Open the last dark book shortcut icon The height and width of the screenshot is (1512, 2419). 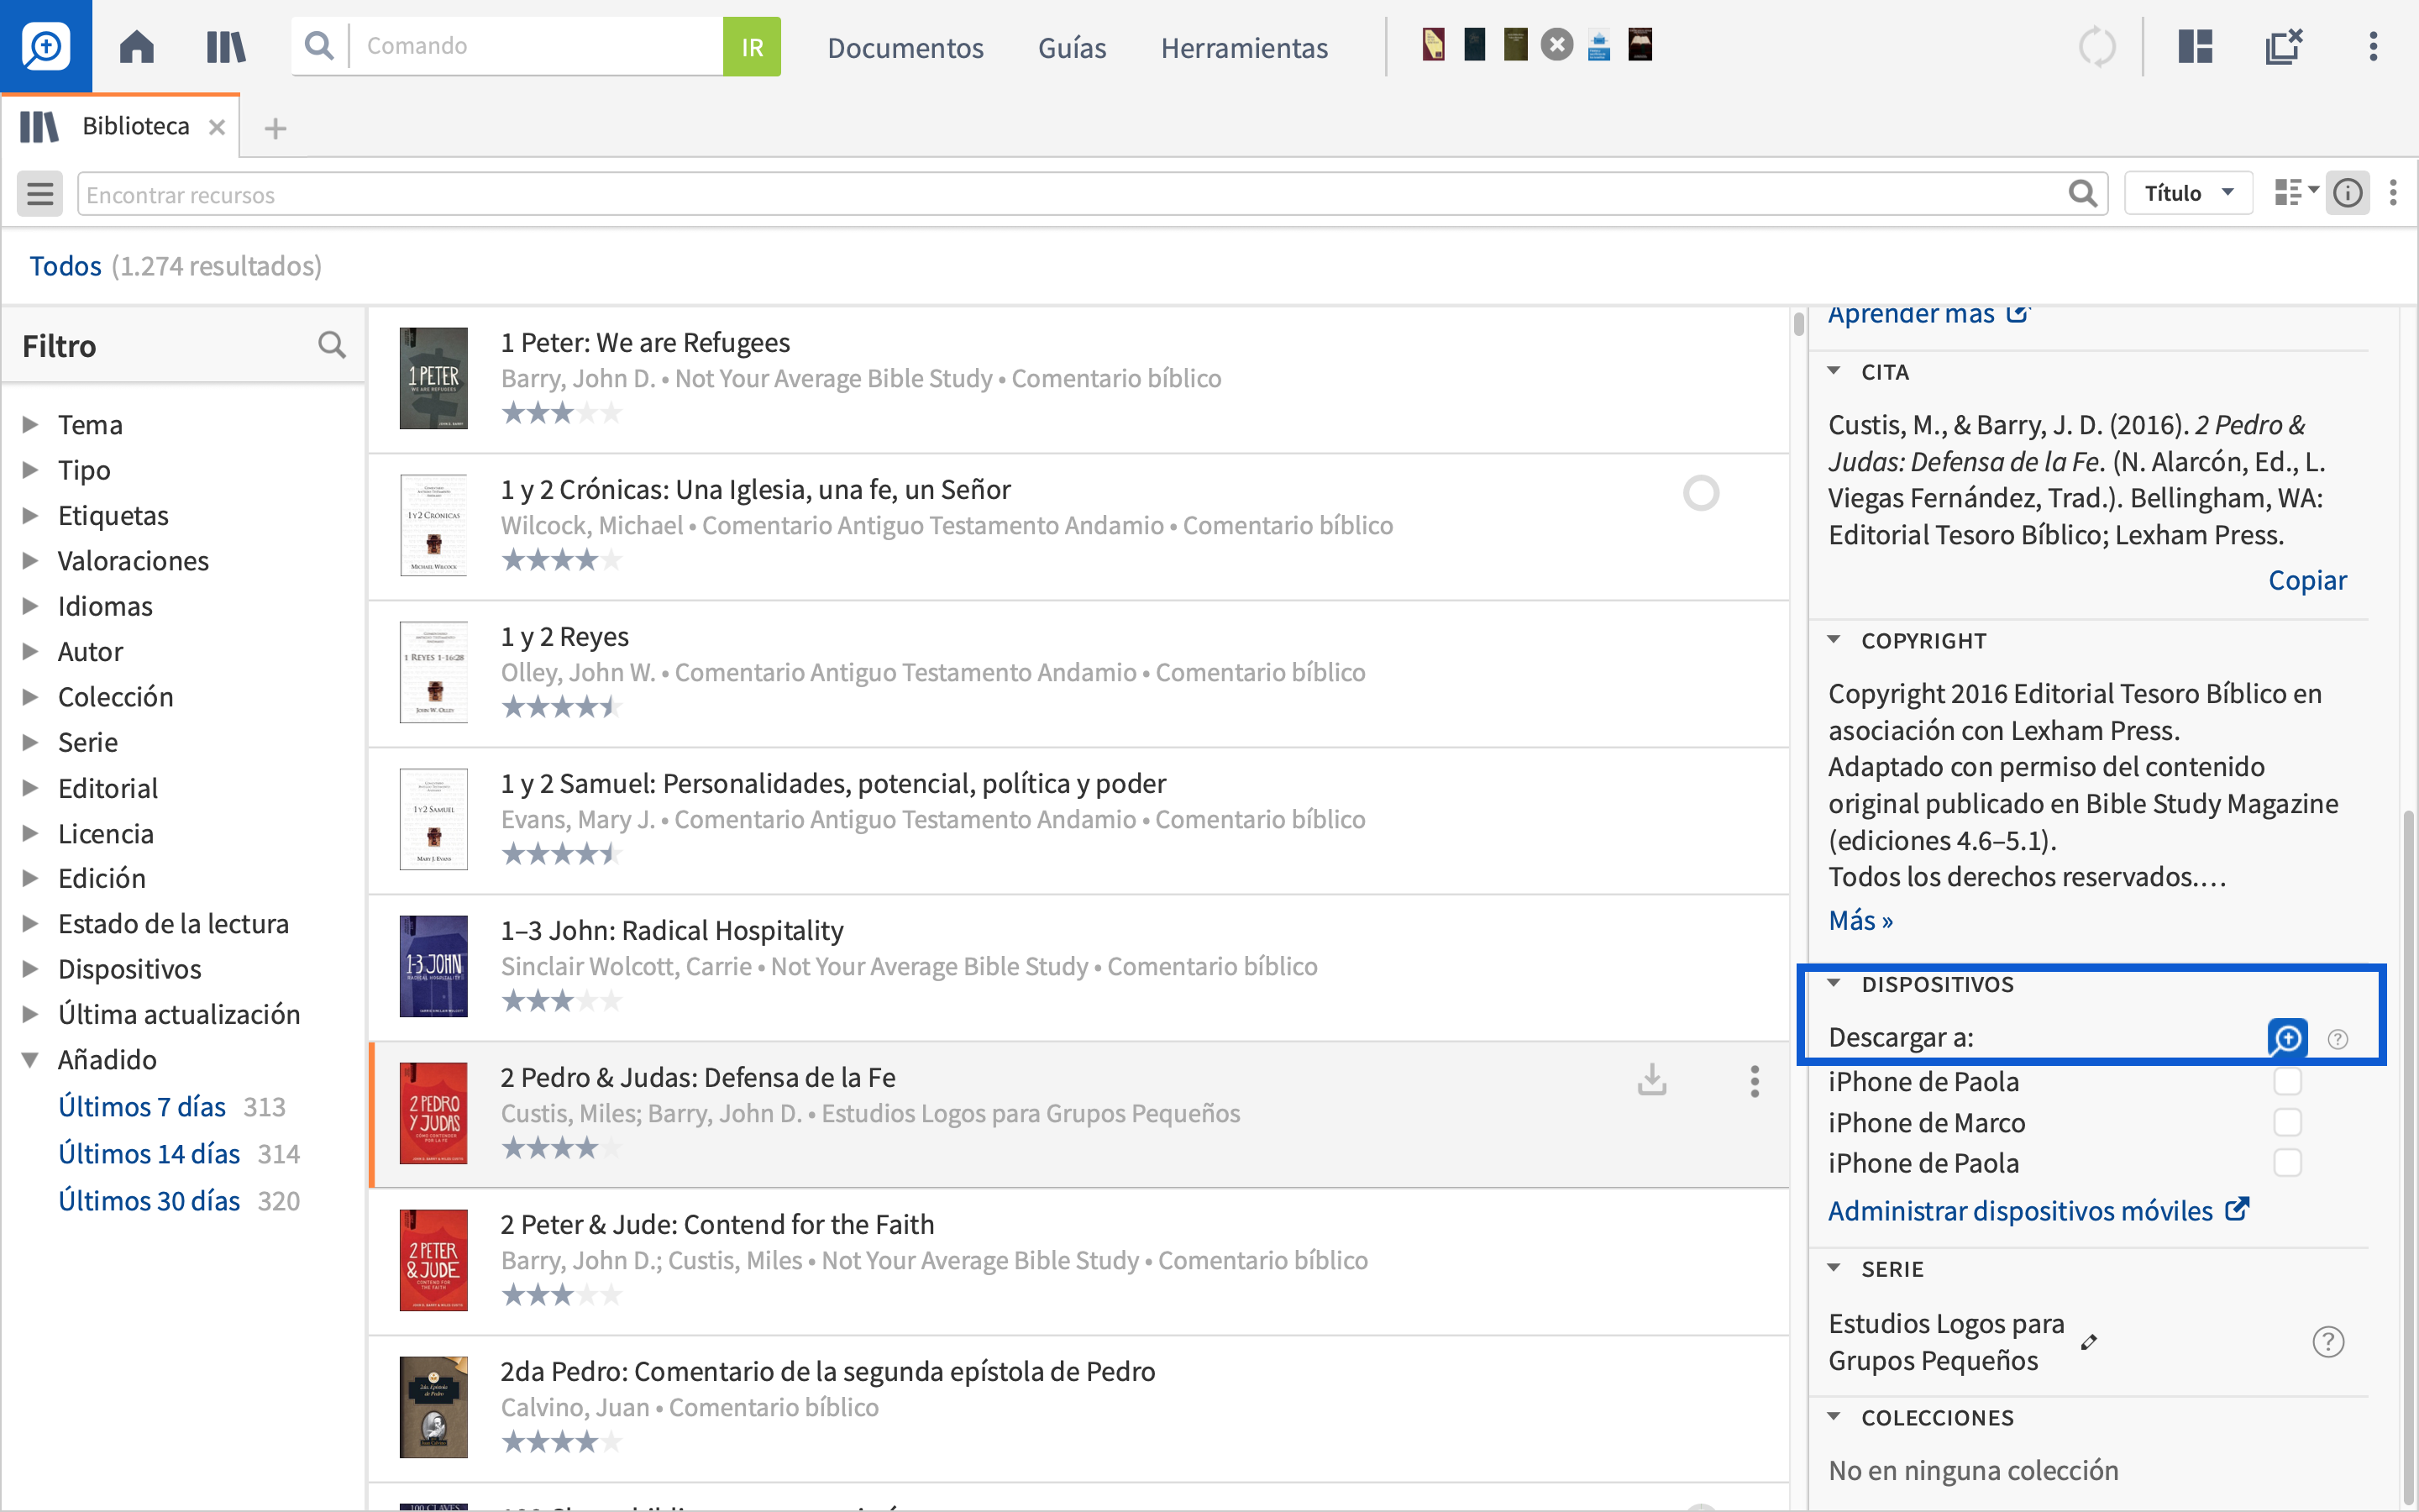point(1640,45)
